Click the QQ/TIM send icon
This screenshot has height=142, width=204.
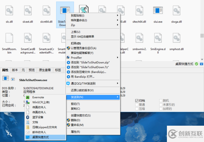[x=68, y=83]
